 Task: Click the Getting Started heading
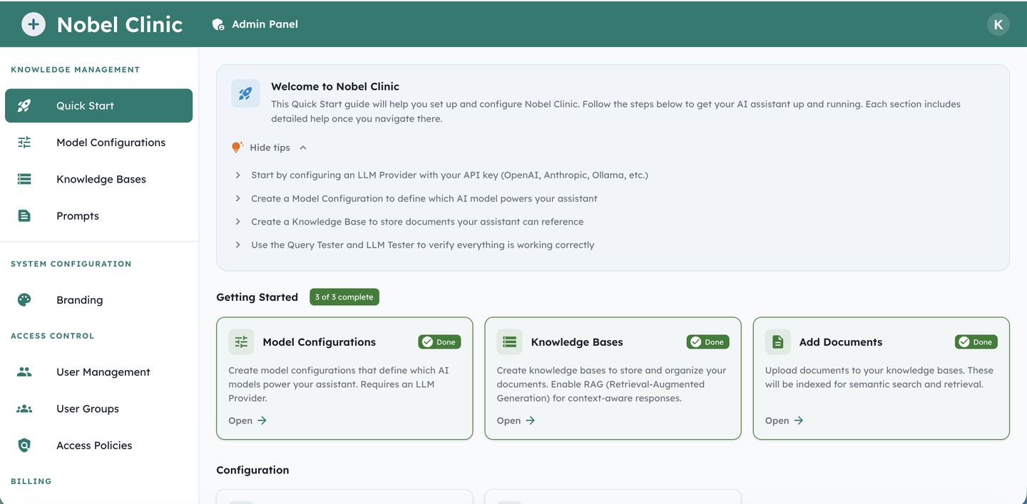[257, 297]
